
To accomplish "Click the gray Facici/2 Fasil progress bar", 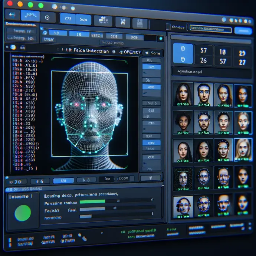I will tap(92, 209).
